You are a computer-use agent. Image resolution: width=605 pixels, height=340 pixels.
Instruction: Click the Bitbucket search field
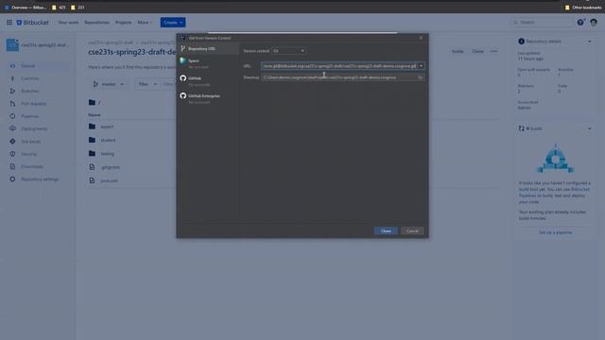point(542,23)
